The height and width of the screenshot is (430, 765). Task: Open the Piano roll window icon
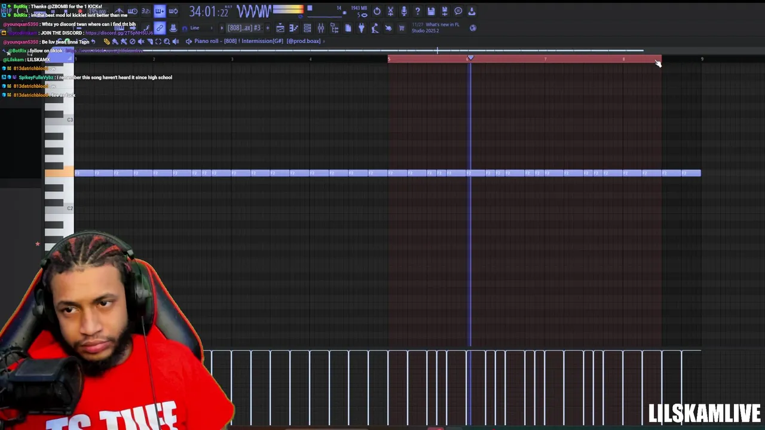point(293,28)
